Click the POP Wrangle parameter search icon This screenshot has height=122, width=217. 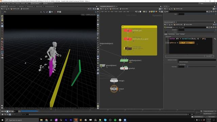point(211,27)
